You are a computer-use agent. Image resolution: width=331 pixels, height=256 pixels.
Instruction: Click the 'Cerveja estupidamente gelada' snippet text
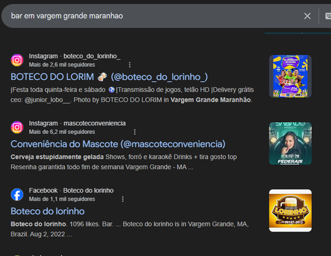point(57,157)
